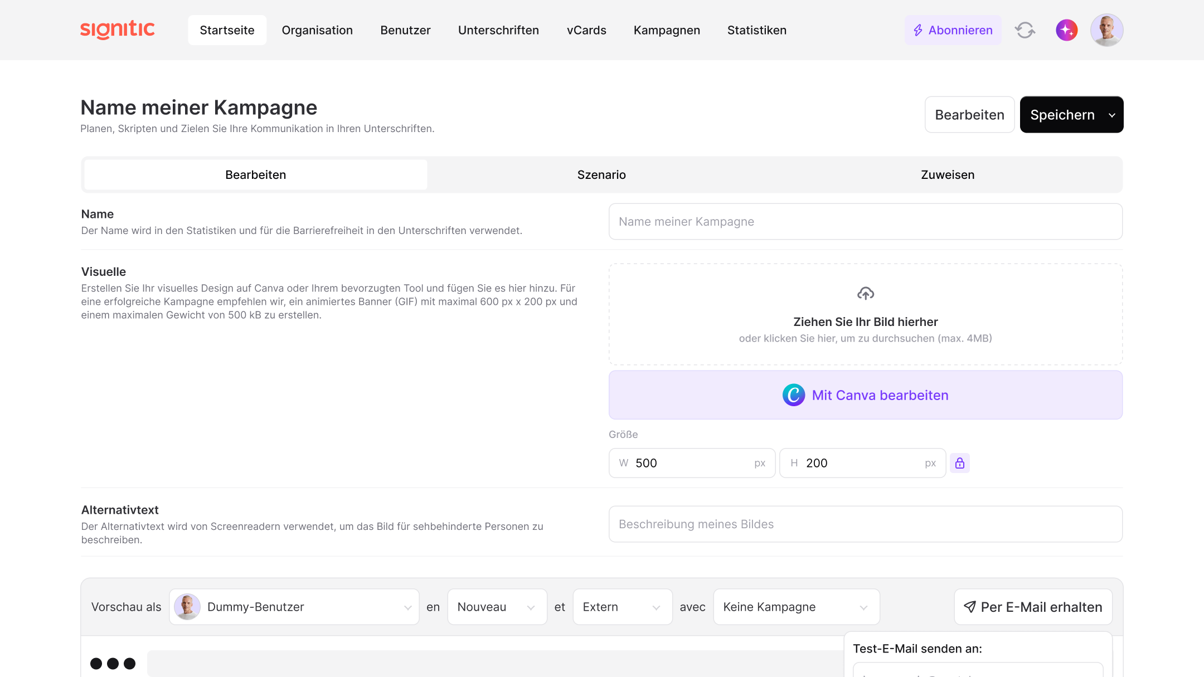Image resolution: width=1204 pixels, height=677 pixels.
Task: Click the sync refresh icon
Action: 1025,30
